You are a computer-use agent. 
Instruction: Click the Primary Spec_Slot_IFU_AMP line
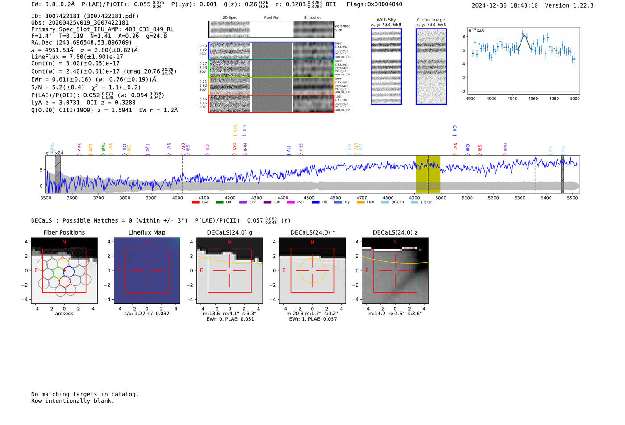point(103,29)
